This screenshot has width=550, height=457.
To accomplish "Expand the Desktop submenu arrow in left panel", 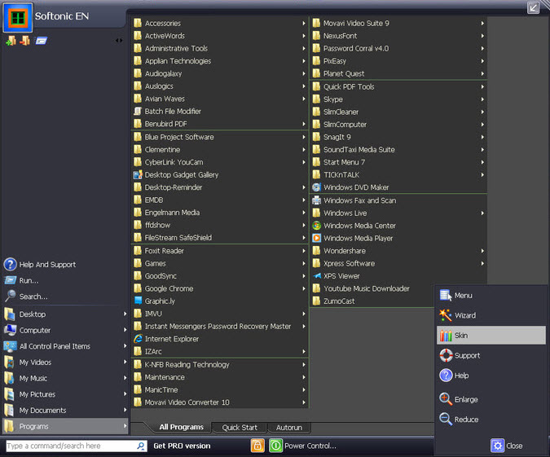I will (x=125, y=314).
